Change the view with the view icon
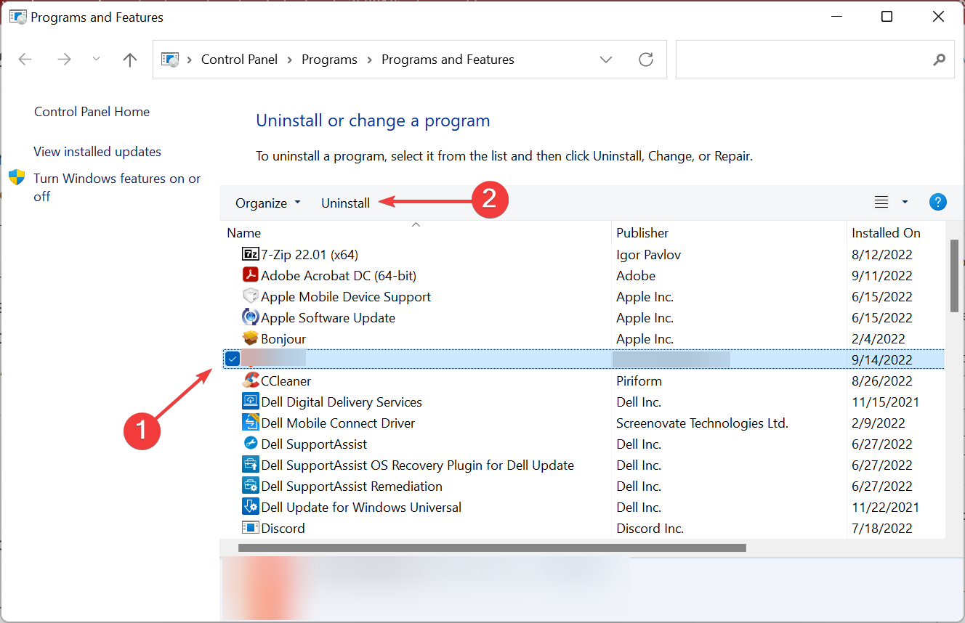This screenshot has width=965, height=623. 881,202
